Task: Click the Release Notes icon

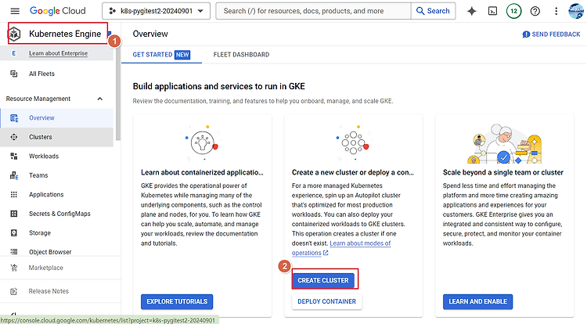Action: pyautogui.click(x=14, y=291)
